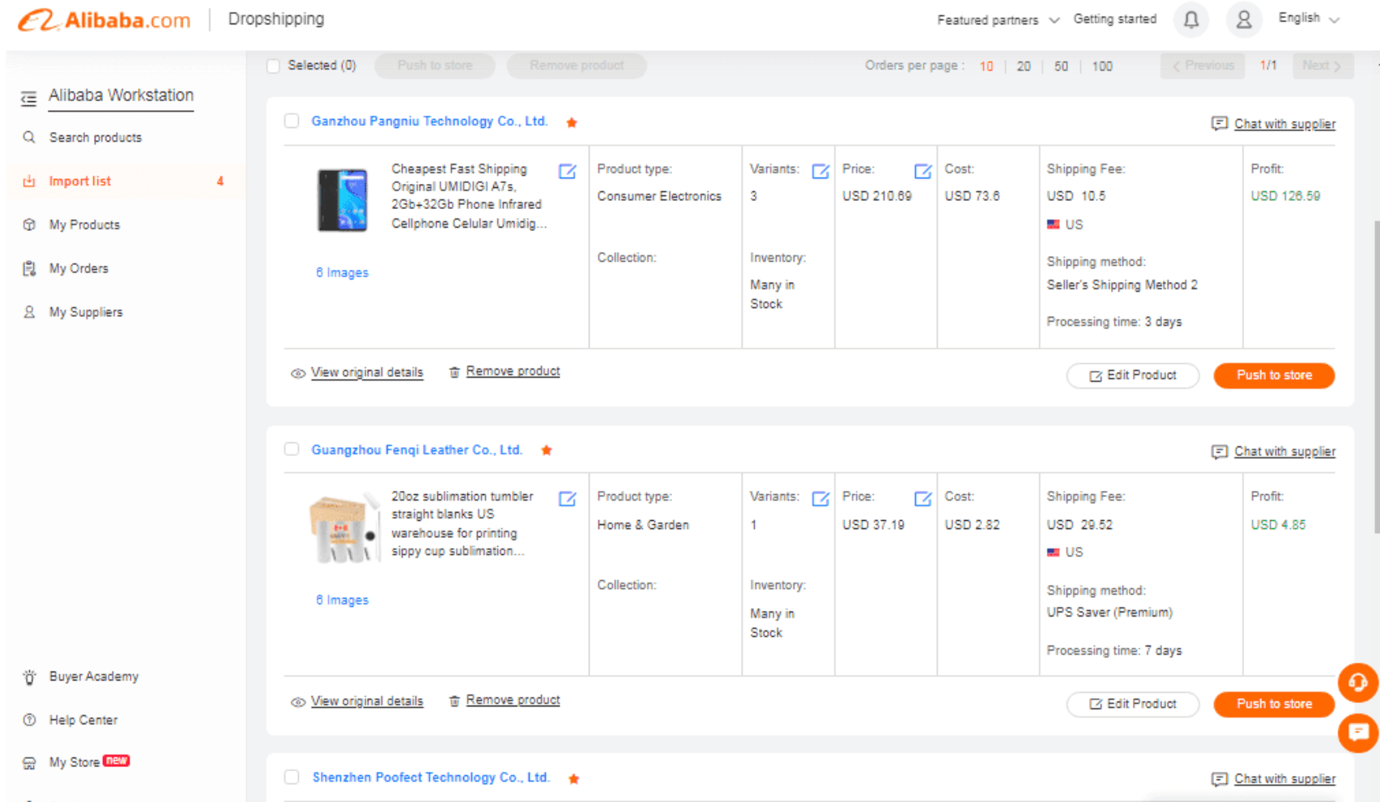1380x802 pixels.
Task: Click the My Store shop icon
Action: (29, 763)
